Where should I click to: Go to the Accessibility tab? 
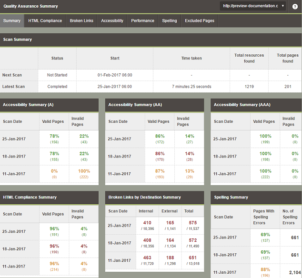pyautogui.click(x=112, y=20)
